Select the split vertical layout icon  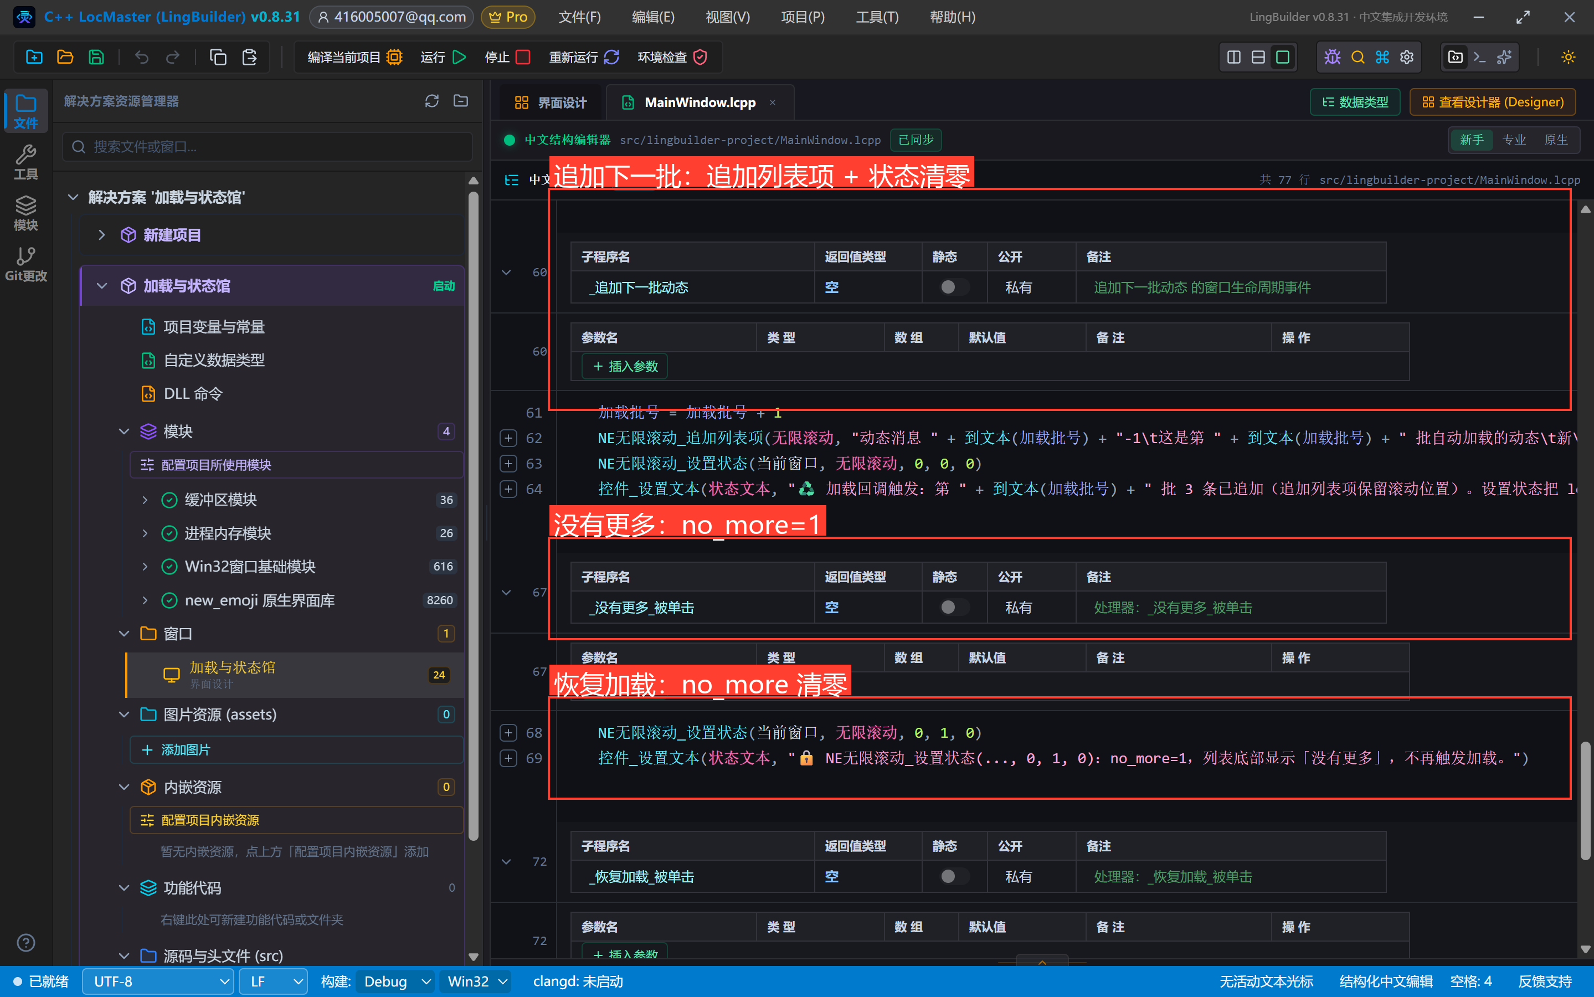coord(1233,58)
